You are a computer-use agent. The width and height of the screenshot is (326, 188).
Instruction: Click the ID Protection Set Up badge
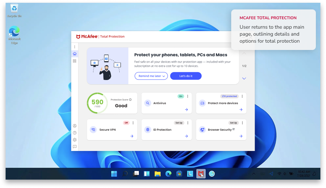tap(179, 123)
